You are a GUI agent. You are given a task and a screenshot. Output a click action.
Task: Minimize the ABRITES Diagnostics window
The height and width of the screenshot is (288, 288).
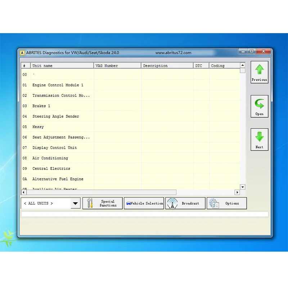(x=243, y=51)
